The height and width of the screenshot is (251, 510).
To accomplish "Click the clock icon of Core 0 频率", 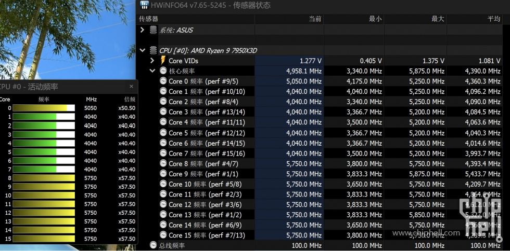I will [163, 81].
